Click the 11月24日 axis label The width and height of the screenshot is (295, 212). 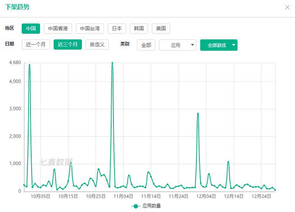178,196
